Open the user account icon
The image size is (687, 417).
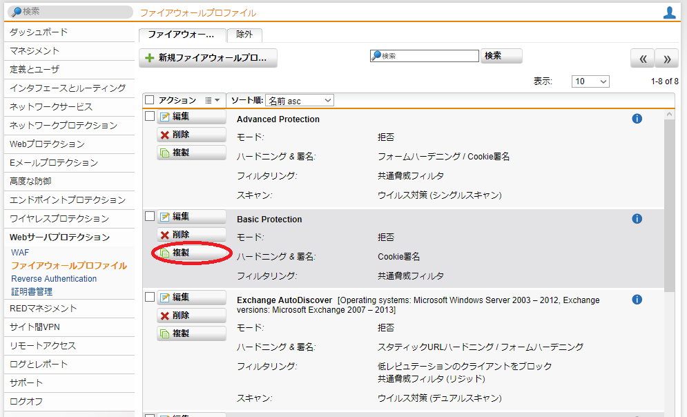click(x=669, y=12)
